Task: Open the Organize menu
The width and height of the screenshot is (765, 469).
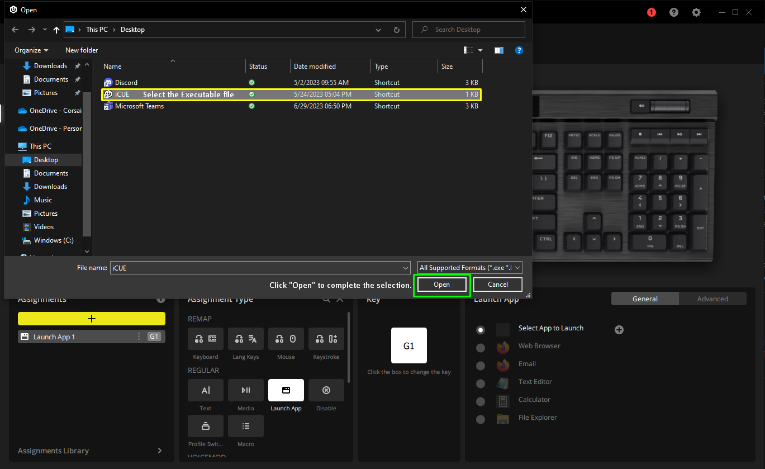Action: [31, 50]
